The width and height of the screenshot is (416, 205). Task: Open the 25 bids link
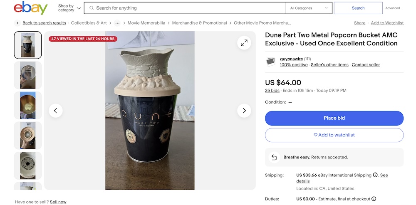pos(272,91)
